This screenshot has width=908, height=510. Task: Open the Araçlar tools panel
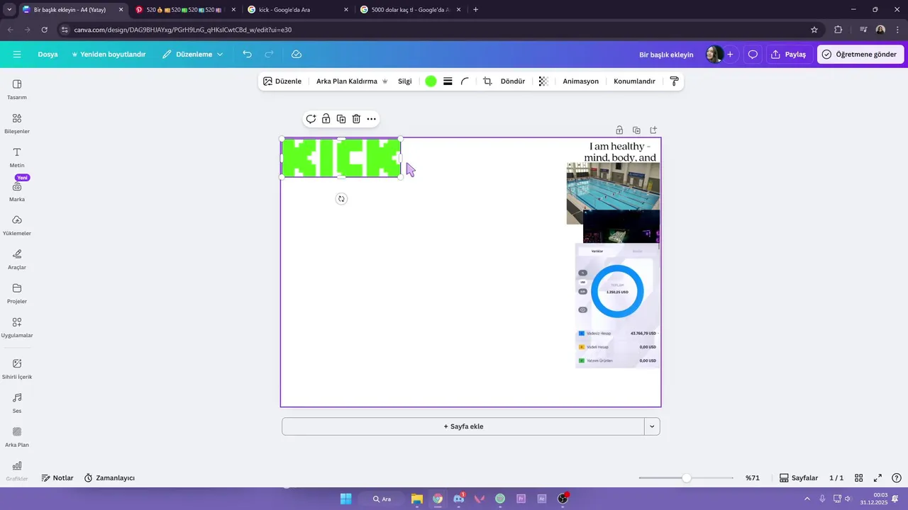(17, 259)
